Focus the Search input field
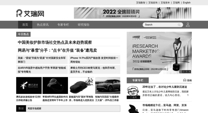 (163, 25)
